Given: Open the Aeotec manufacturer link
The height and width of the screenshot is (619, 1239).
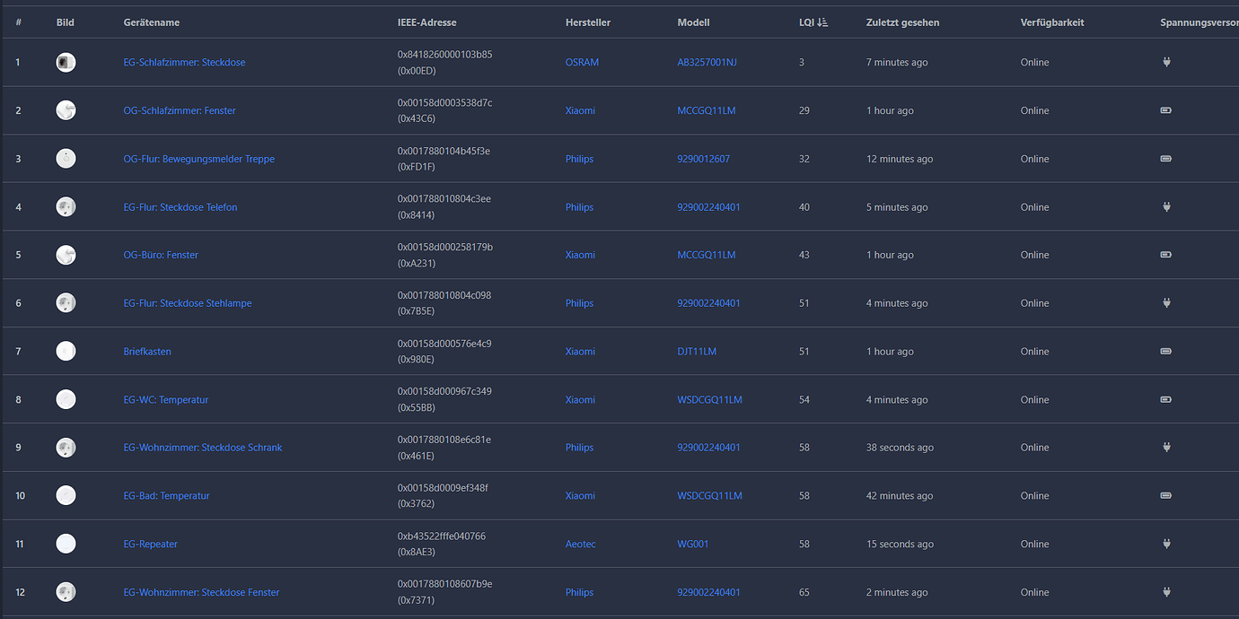Looking at the screenshot, I should (x=580, y=544).
